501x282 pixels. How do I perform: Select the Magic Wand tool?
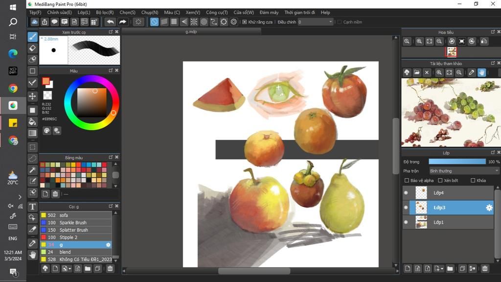click(33, 170)
